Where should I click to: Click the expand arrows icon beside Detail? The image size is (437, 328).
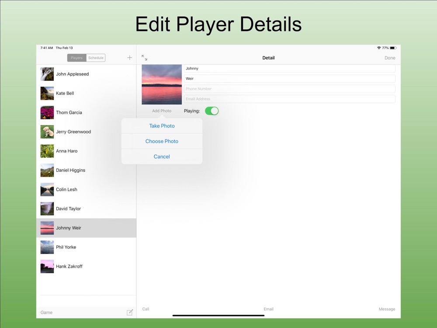click(x=144, y=58)
